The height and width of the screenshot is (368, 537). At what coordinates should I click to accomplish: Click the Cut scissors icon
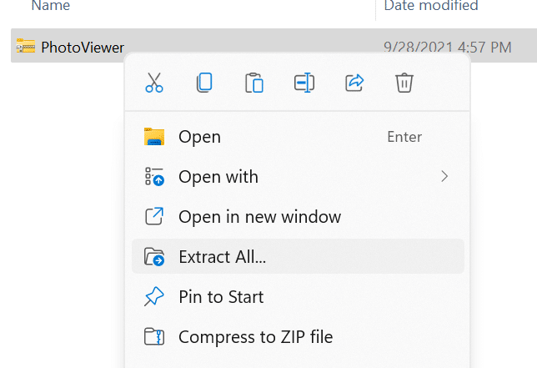(x=154, y=83)
